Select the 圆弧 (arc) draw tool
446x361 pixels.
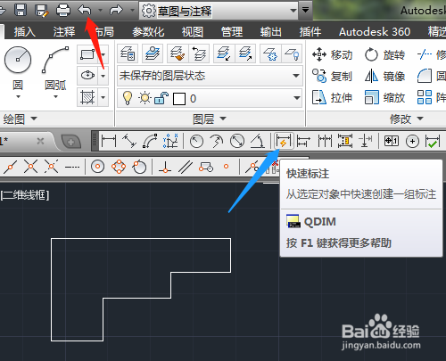point(55,60)
